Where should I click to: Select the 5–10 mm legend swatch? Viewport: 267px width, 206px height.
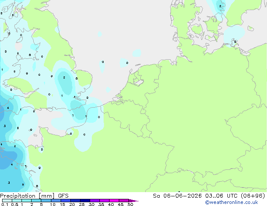click(x=46, y=201)
